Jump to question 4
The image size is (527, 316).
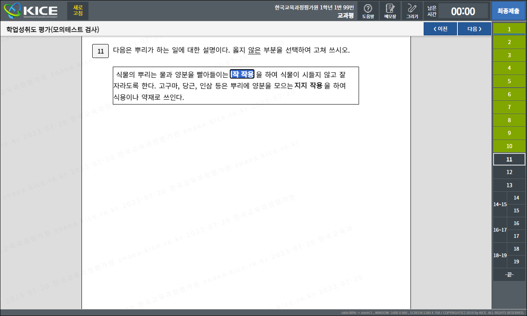pyautogui.click(x=509, y=68)
